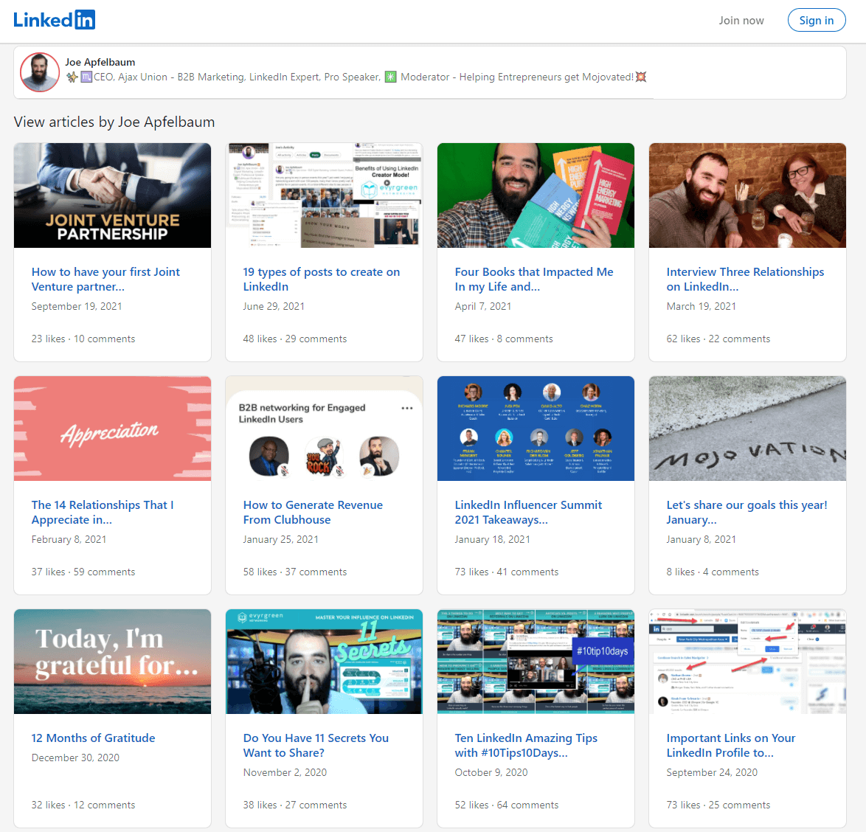
Task: Click the date 'March 19, 2021'
Action: [701, 306]
